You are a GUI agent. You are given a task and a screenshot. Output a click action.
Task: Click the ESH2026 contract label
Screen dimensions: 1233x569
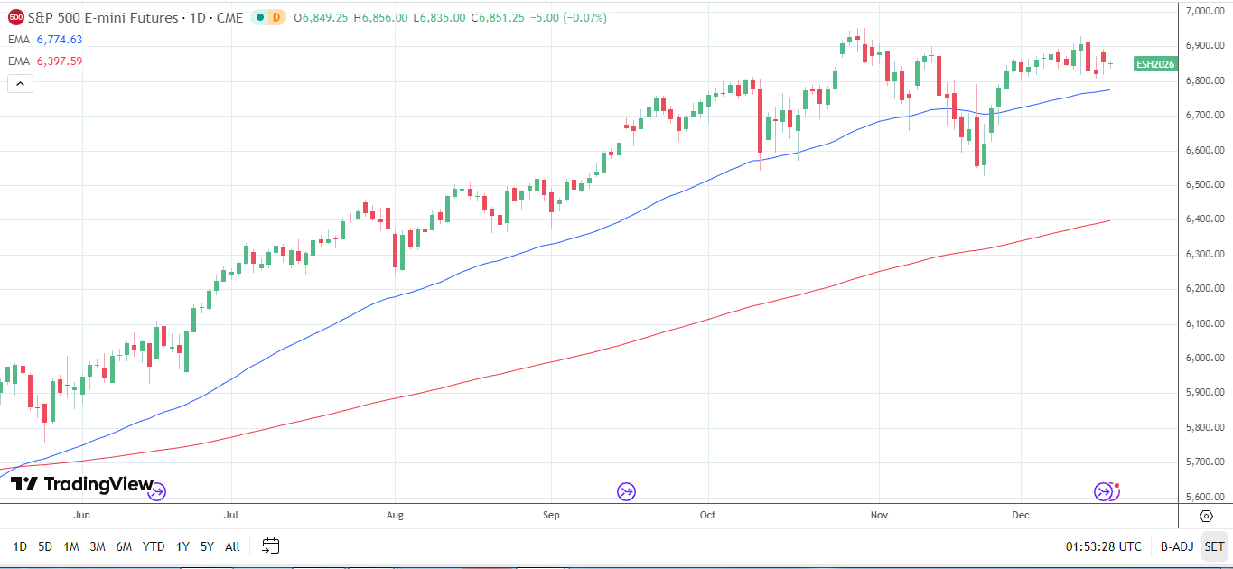(x=1154, y=64)
